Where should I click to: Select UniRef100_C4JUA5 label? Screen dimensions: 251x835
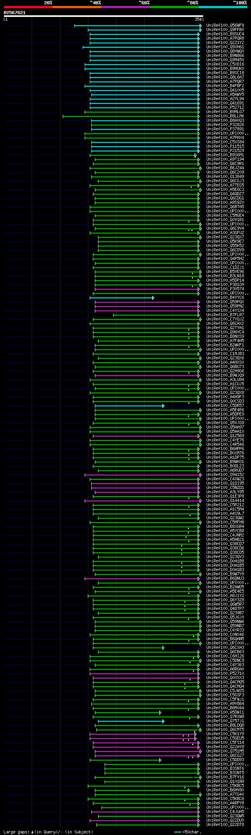point(225,812)
